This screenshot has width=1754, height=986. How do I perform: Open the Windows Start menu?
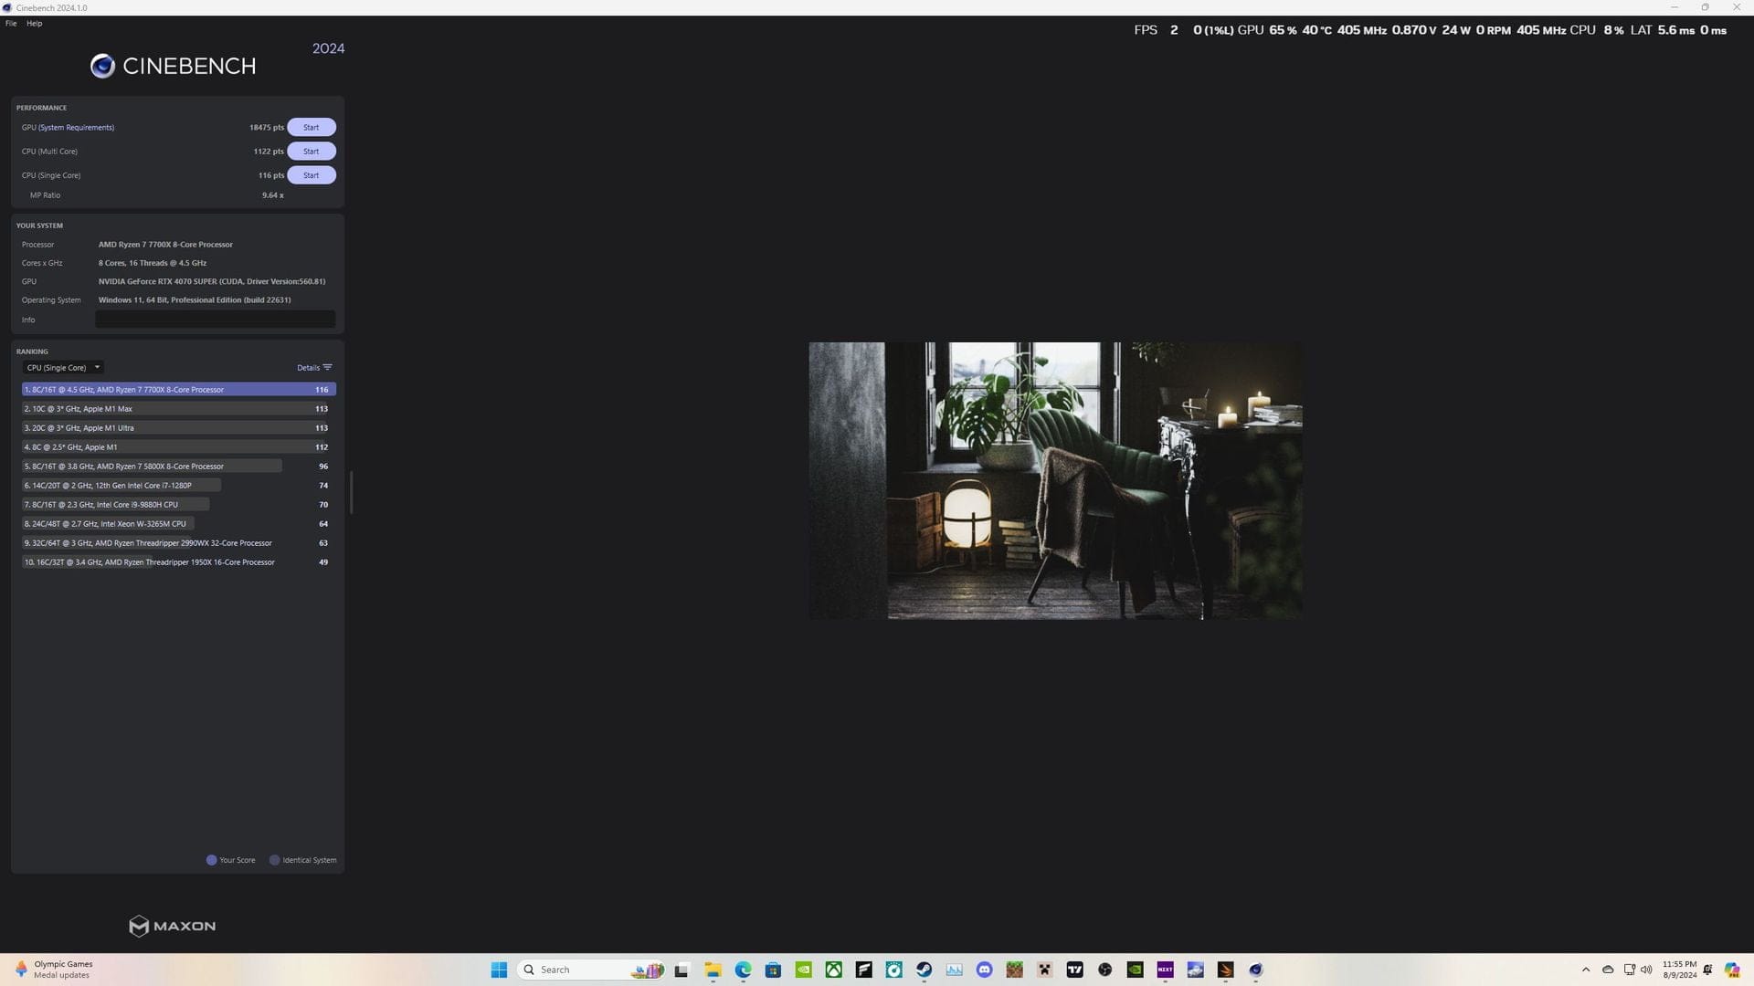point(499,970)
